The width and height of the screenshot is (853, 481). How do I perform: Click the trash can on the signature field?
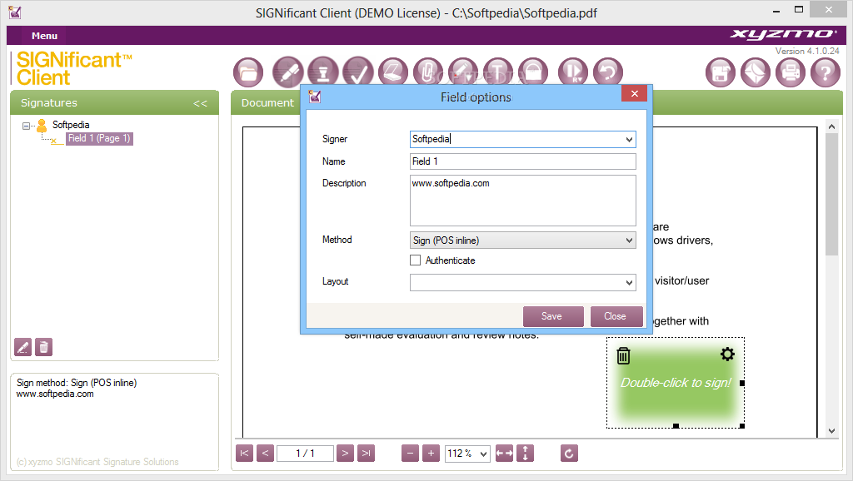pos(623,355)
